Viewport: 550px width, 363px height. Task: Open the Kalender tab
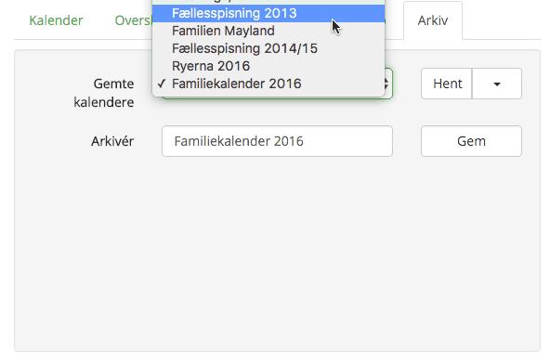(56, 20)
